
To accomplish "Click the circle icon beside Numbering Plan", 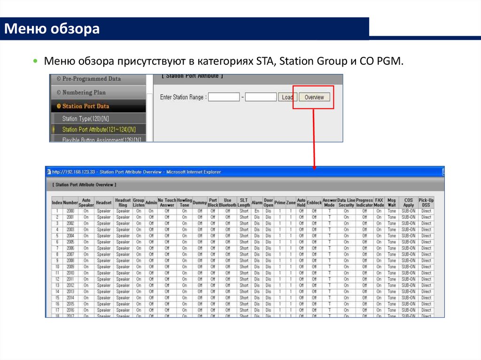I will [x=58, y=92].
